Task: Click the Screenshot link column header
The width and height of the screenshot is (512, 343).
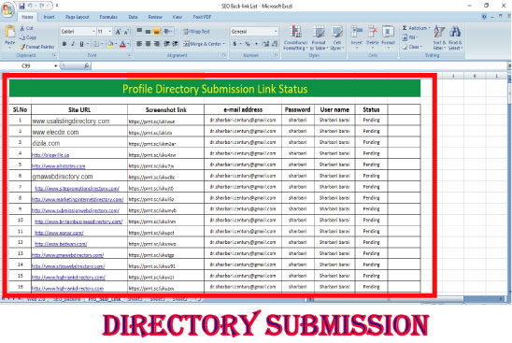Action: (166, 109)
